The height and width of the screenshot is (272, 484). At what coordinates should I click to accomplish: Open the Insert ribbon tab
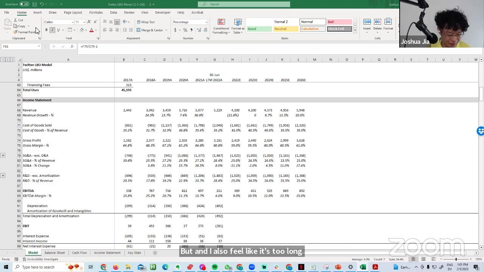pyautogui.click(x=37, y=12)
